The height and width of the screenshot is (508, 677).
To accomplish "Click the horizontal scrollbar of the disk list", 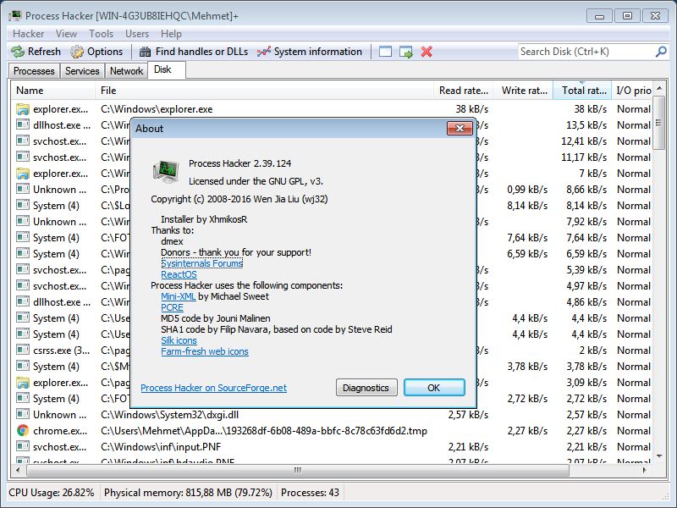I will pos(298,470).
